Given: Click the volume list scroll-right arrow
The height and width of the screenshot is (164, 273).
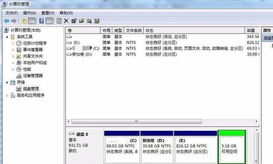Looking at the screenshot, I should 257,121.
